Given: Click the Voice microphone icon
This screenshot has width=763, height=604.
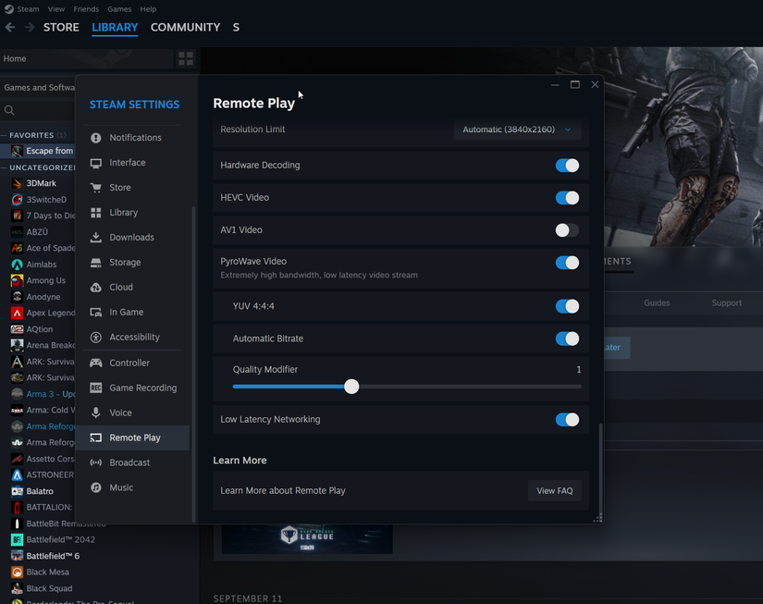Looking at the screenshot, I should (x=96, y=413).
